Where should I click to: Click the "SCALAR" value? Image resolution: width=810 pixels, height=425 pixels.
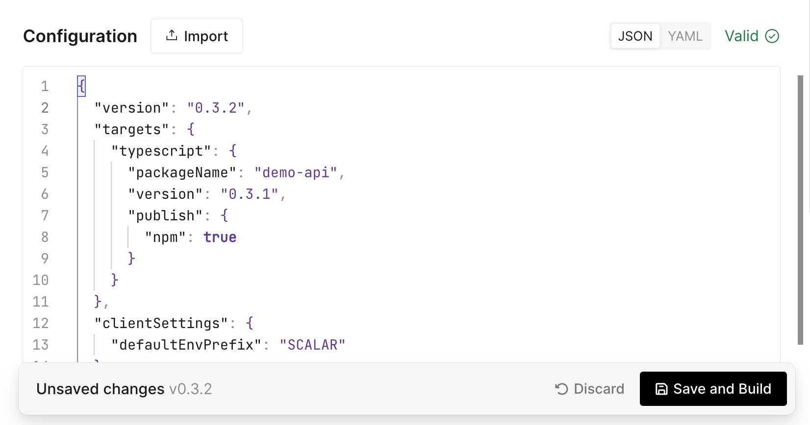click(313, 345)
